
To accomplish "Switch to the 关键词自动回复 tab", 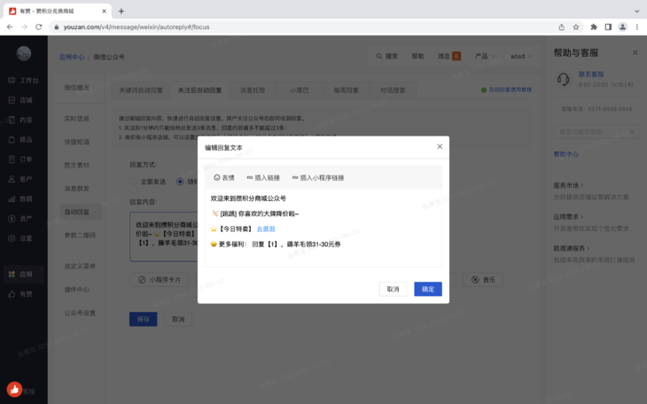I will 141,90.
